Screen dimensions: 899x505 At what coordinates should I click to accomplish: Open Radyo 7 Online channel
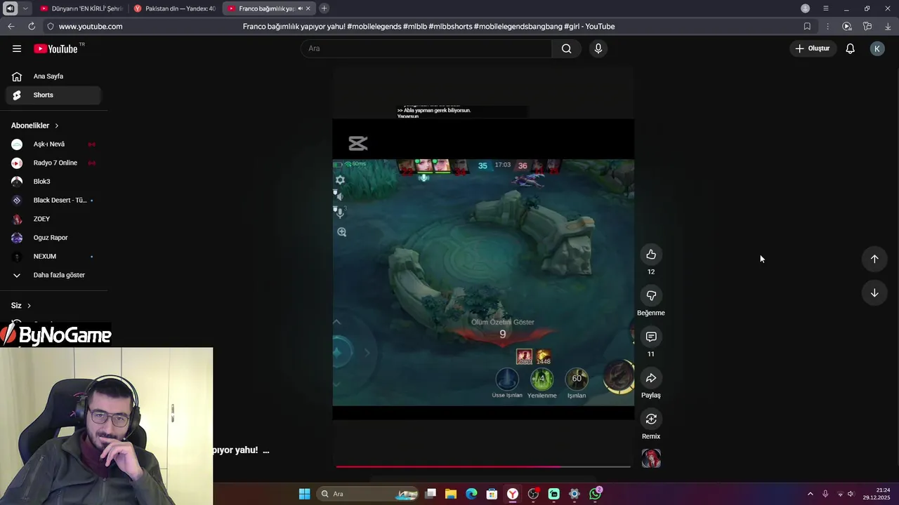click(53, 163)
